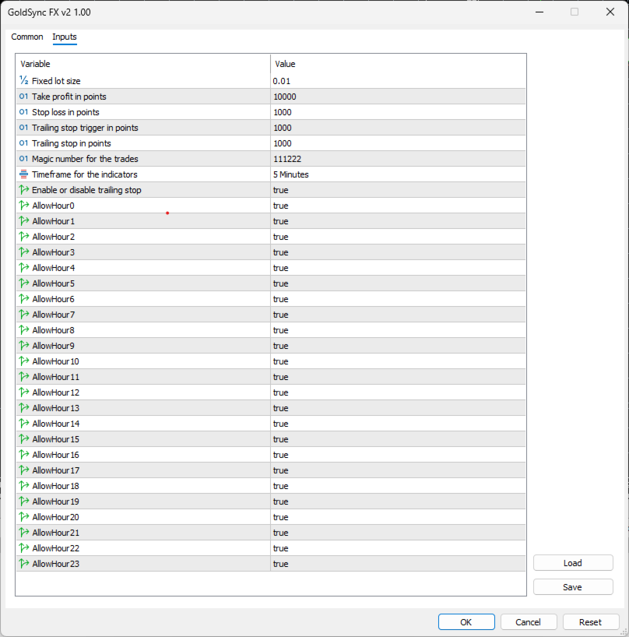Toggle the AllowHour20 true value
Viewport: 629px width, 637px height.
point(280,517)
